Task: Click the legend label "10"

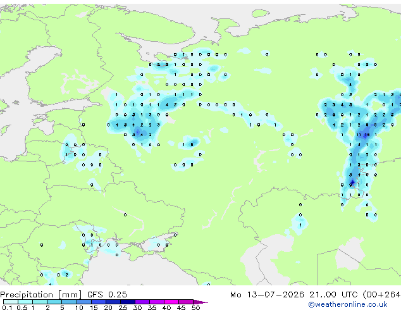Action: (x=79, y=307)
